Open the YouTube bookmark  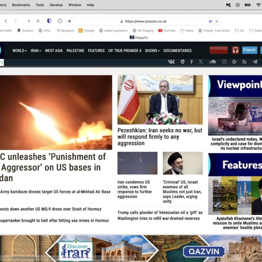167,31
